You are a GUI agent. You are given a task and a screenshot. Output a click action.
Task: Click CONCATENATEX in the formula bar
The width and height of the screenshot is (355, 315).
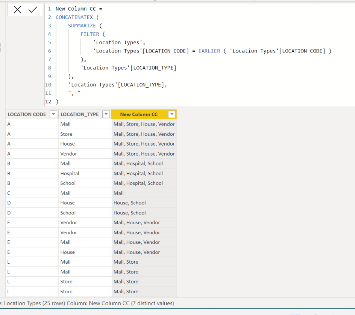pyautogui.click(x=74, y=17)
